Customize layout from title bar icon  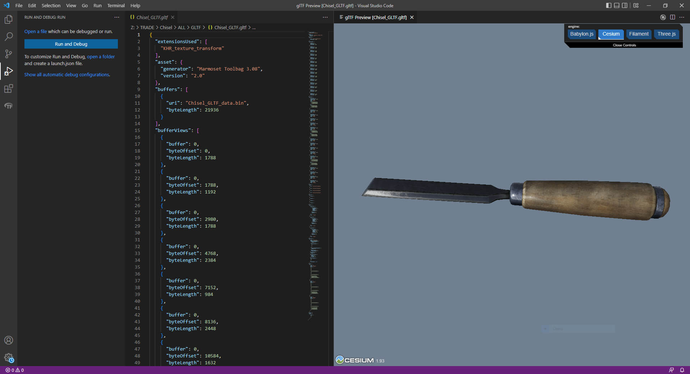click(x=636, y=5)
